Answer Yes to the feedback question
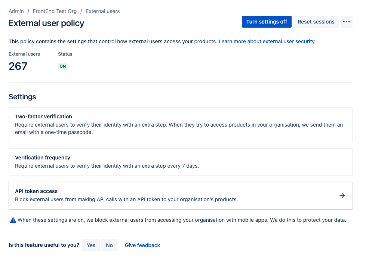 [91, 245]
